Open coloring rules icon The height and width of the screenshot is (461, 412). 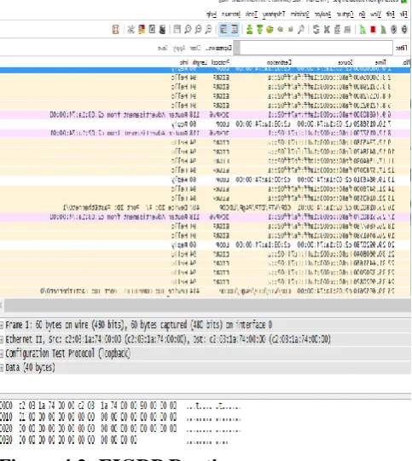coord(142,30)
